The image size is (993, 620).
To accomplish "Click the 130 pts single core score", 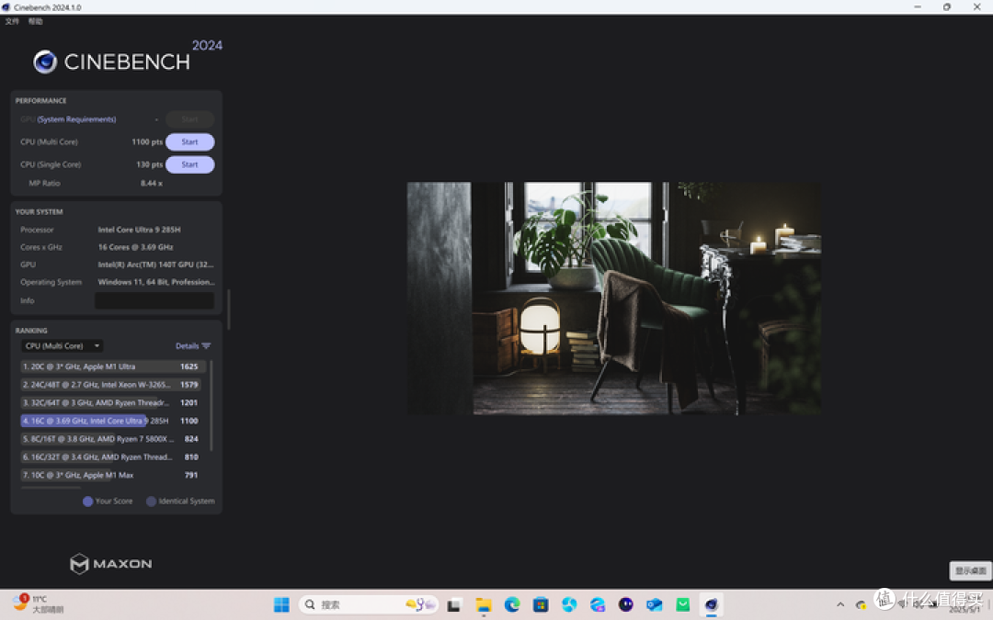I will point(150,164).
